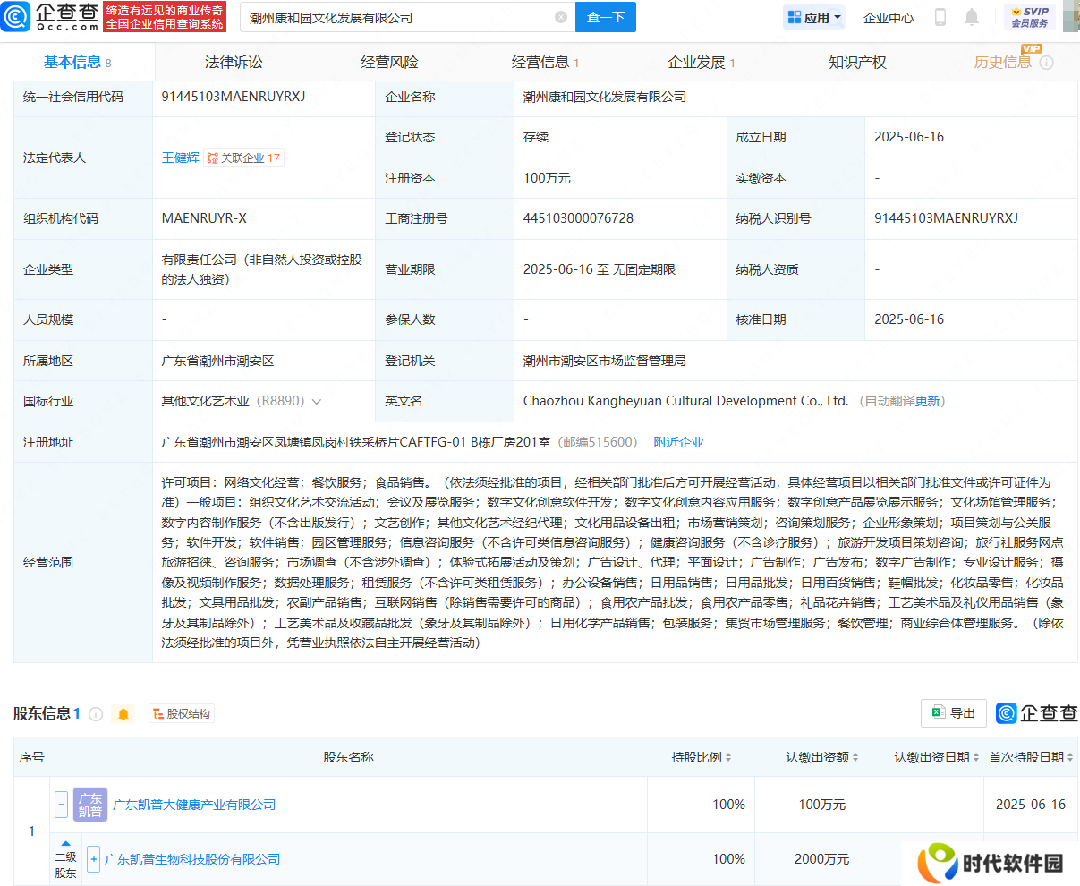Switch to 知识产权 tab
1080x886 pixels.
coord(857,62)
